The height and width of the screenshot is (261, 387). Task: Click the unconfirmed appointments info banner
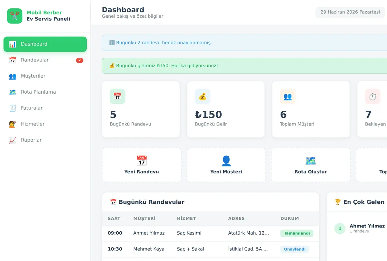pos(244,43)
